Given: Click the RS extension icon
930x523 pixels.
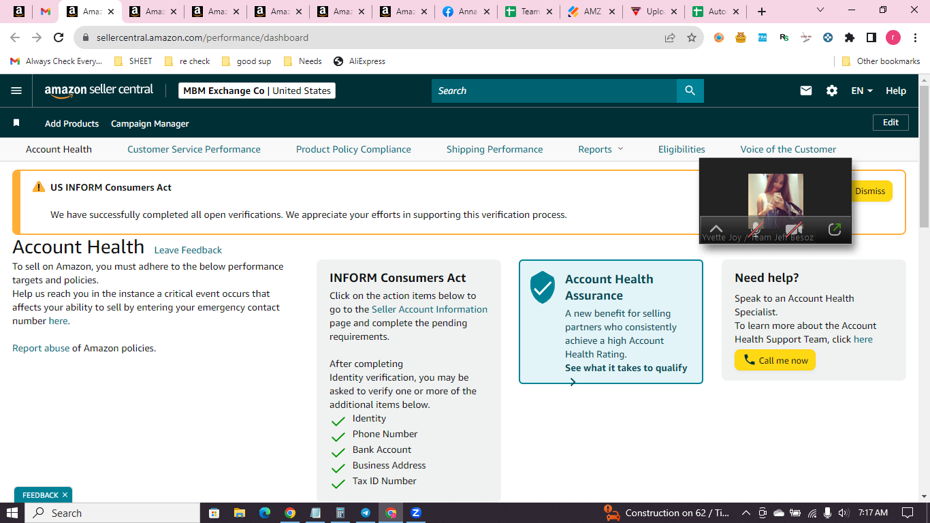Looking at the screenshot, I should [x=784, y=37].
